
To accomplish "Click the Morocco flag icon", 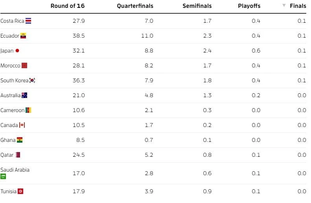I will pyautogui.click(x=24, y=65).
